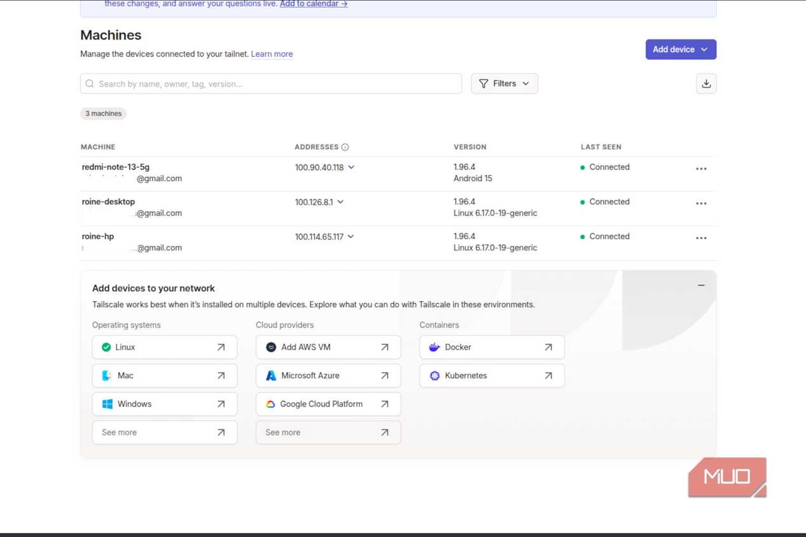Click the Docker whale icon
This screenshot has height=537, width=806.
coord(434,347)
